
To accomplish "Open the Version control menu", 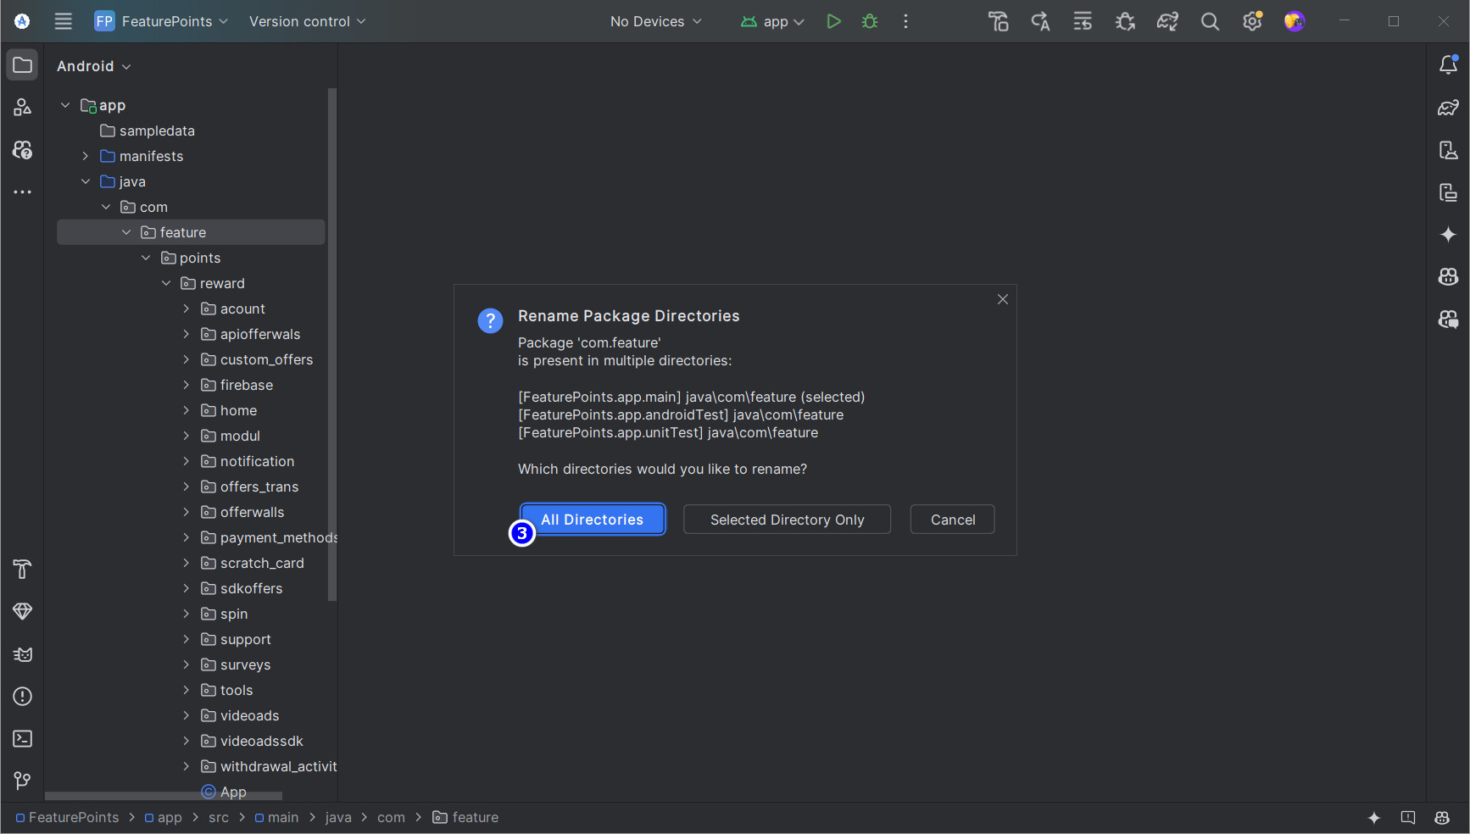I will (x=307, y=22).
